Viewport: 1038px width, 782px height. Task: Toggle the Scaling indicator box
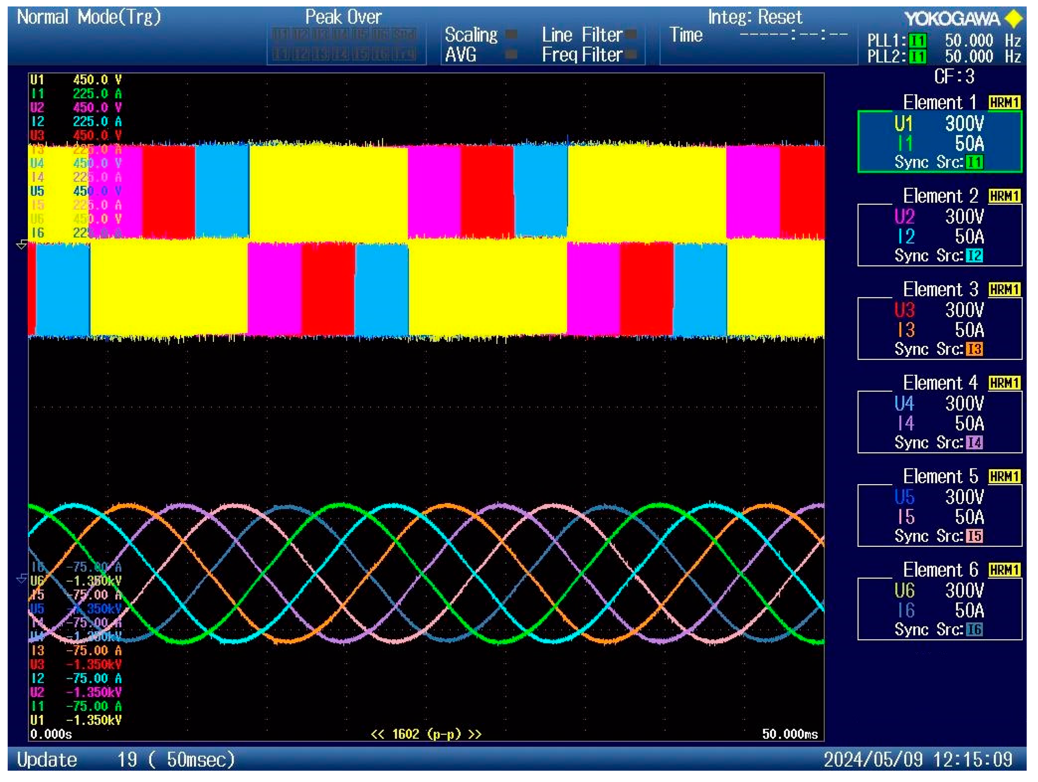[511, 35]
